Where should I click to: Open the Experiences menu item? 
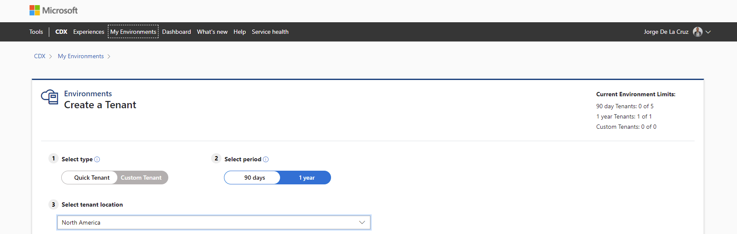89,32
